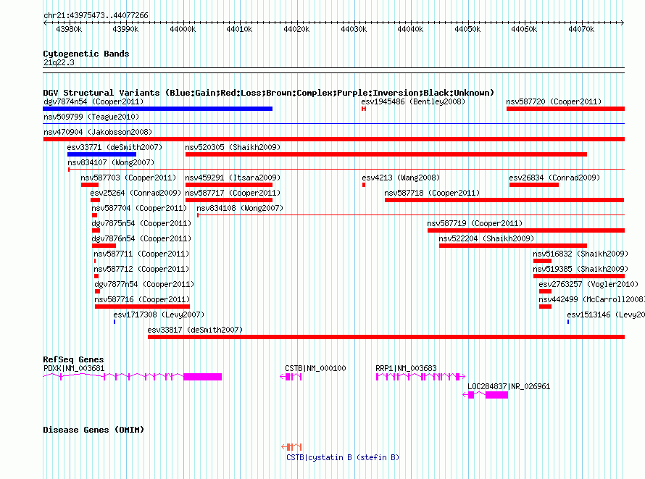Select CSTB|NM_000100 RefSeq gene label
The width and height of the screenshot is (645, 479).
coord(315,368)
